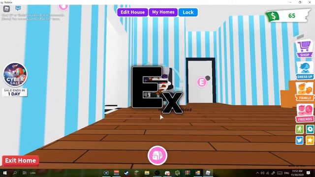Open the Family menu

point(305,92)
